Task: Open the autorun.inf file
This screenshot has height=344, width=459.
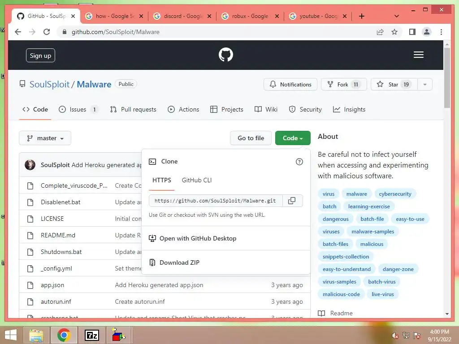Action: point(56,301)
